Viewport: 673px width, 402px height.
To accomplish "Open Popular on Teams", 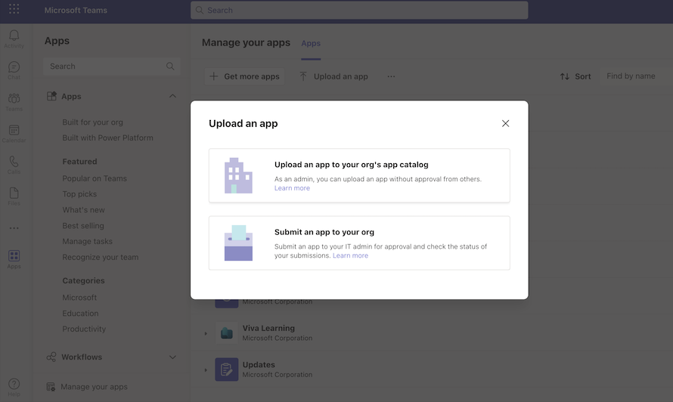I will coord(95,178).
